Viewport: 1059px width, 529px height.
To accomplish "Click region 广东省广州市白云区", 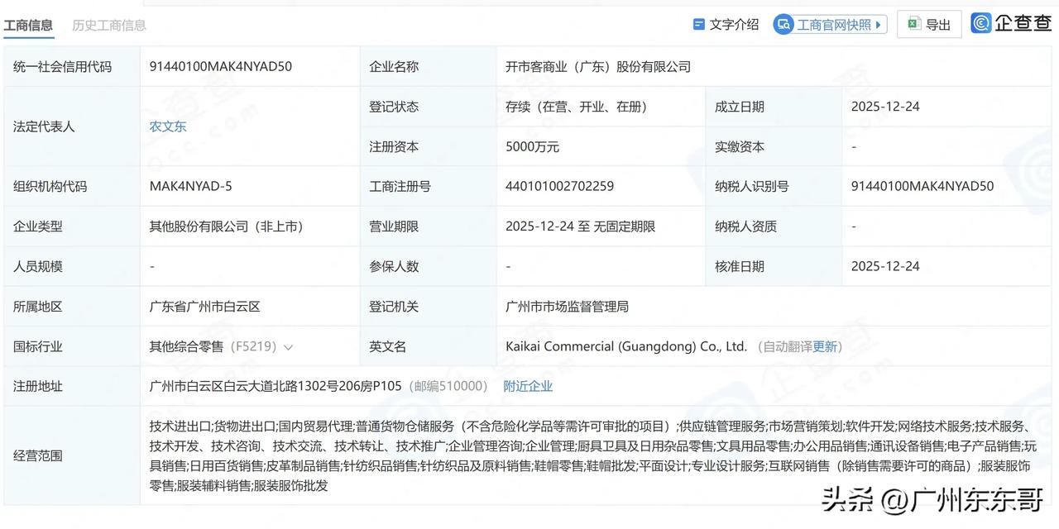I will tap(205, 306).
